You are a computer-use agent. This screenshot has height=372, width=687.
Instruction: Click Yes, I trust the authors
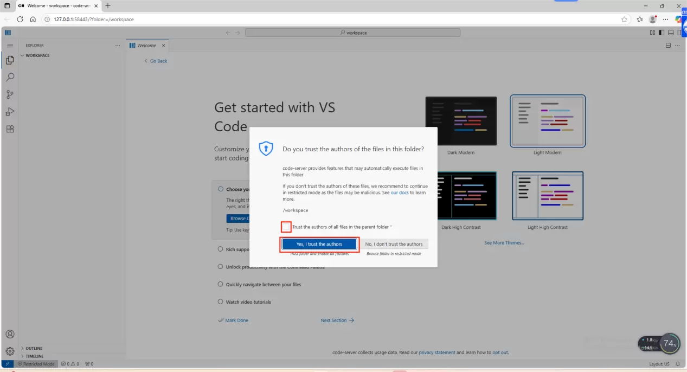[x=319, y=244]
